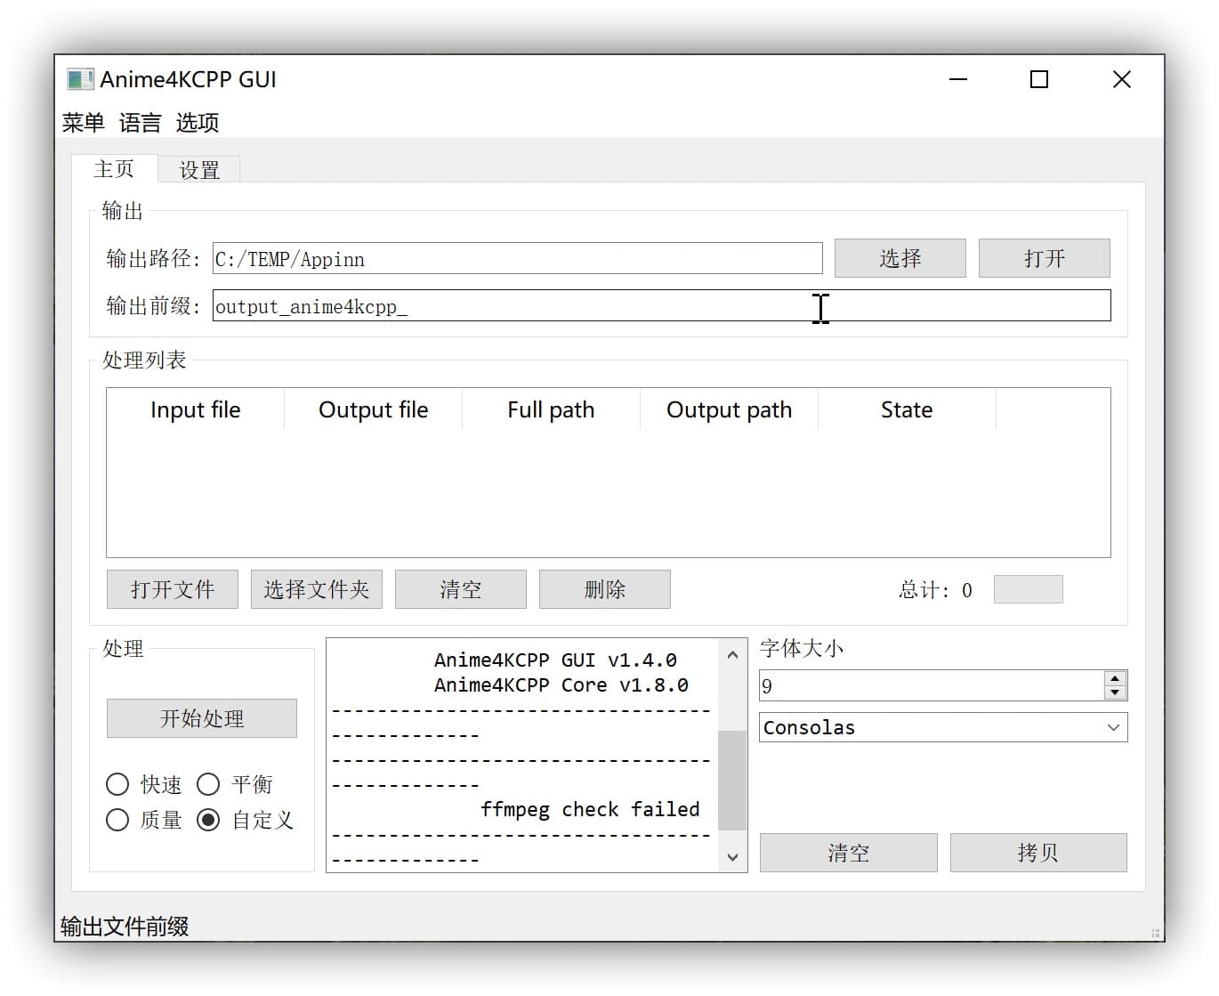Click 清空 button under the process list

tap(461, 589)
